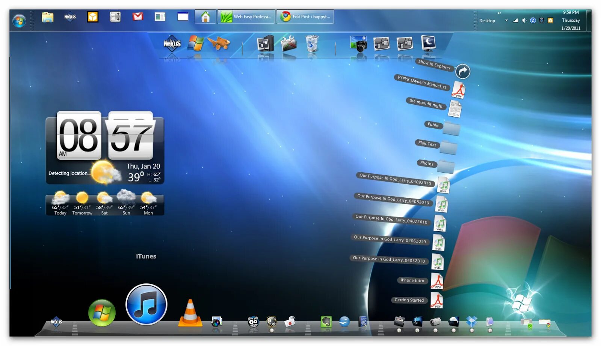
Task: Open the Control Panel tools icon
Action: [x=288, y=44]
